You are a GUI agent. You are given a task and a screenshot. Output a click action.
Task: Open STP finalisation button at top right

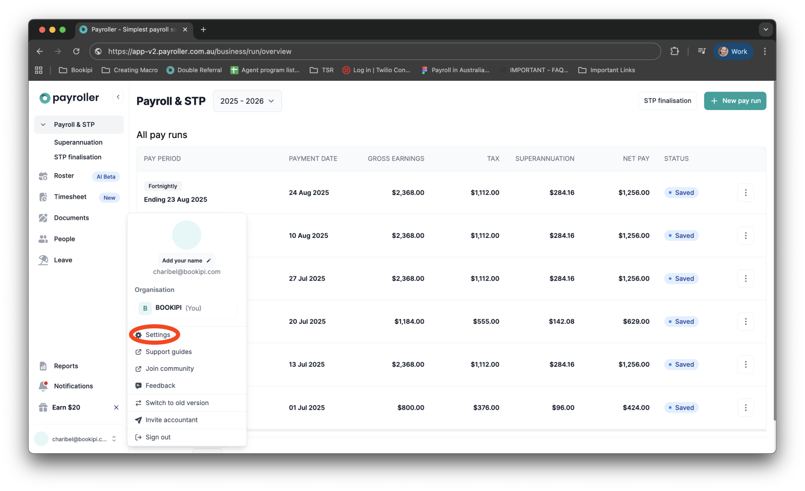click(667, 101)
